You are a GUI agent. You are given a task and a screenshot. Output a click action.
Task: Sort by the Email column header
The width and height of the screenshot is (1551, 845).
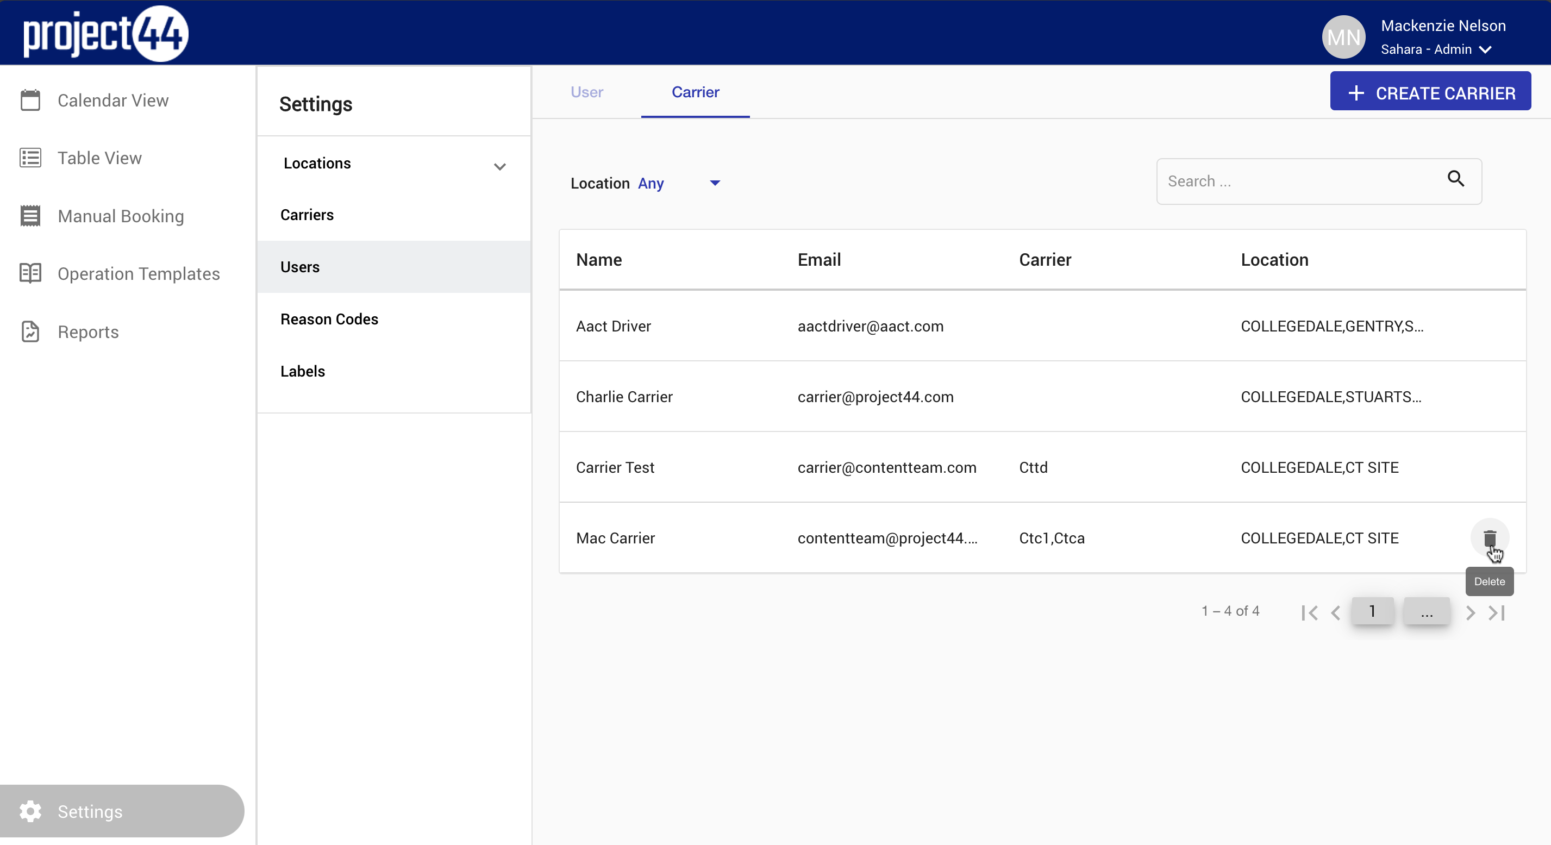[819, 259]
